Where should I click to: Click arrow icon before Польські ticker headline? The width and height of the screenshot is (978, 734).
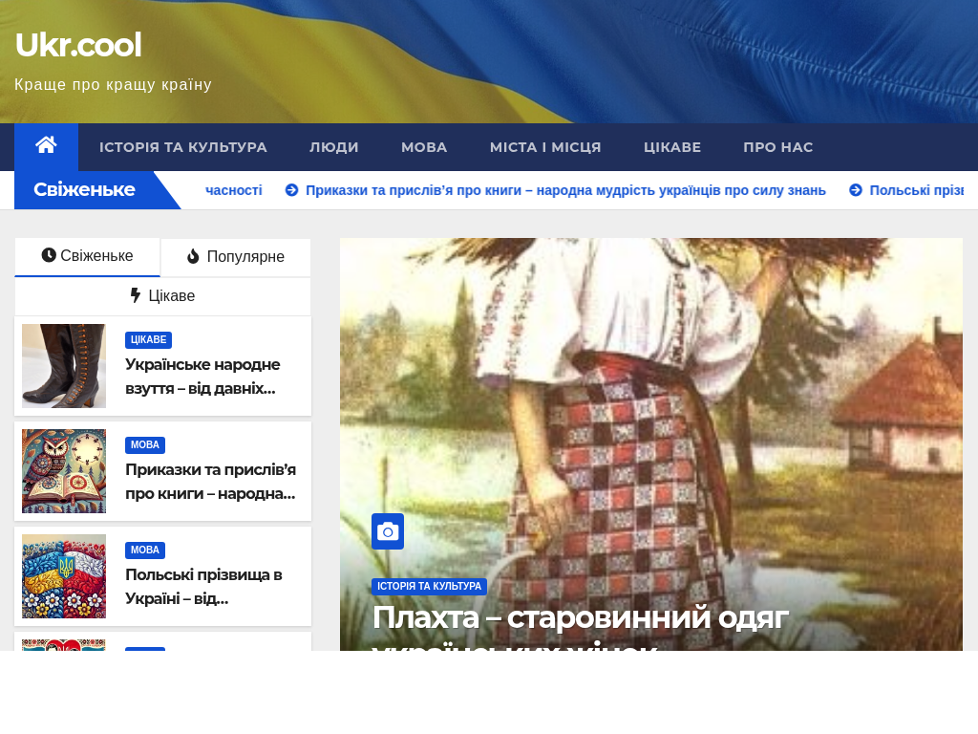[x=856, y=190]
